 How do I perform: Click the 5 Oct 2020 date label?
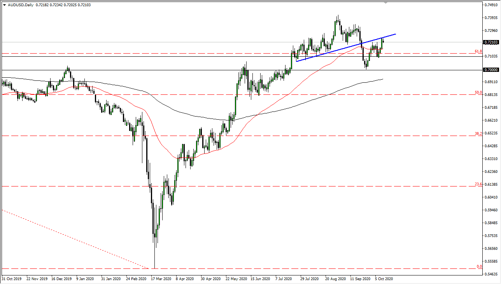pyautogui.click(x=384, y=279)
